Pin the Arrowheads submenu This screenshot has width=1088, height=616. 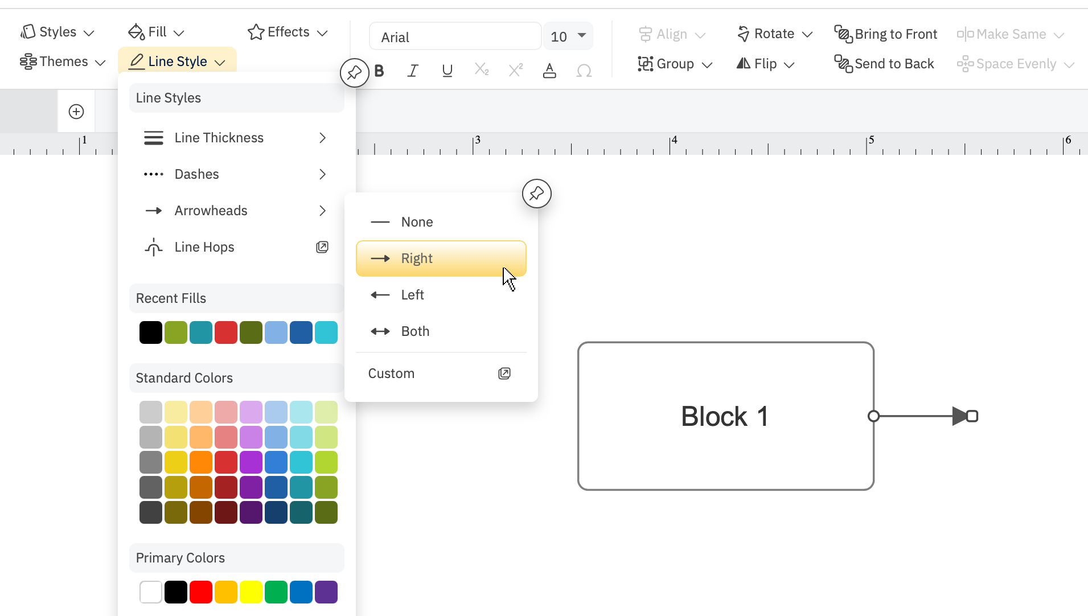tap(536, 194)
